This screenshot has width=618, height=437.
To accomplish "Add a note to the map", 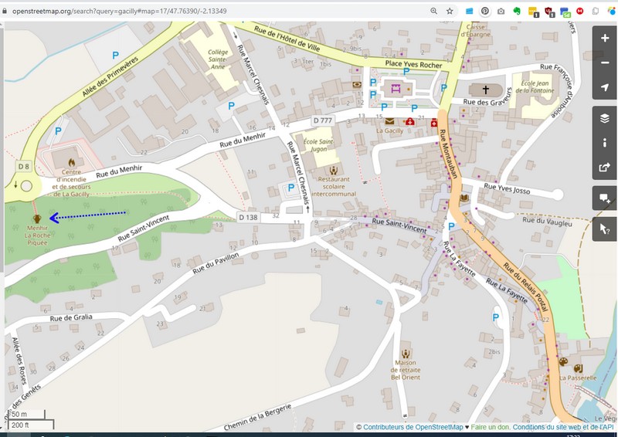I will (x=605, y=198).
